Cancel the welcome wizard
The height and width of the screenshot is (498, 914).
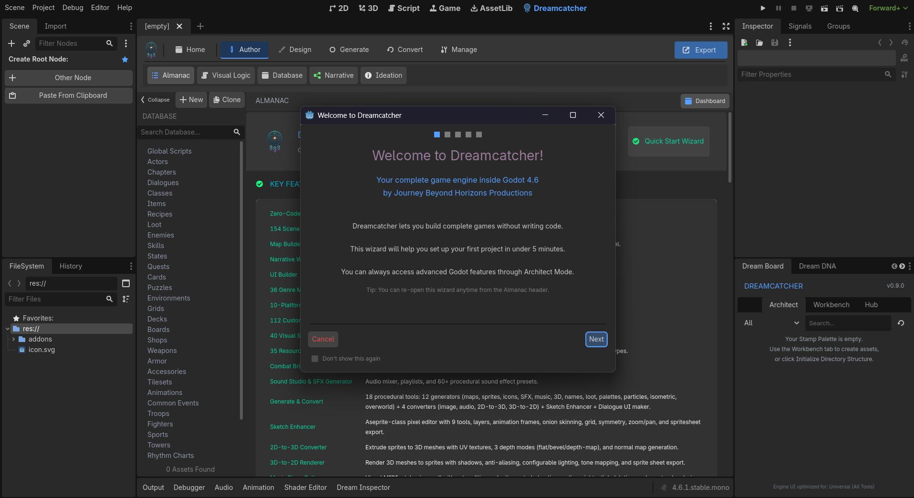(323, 339)
